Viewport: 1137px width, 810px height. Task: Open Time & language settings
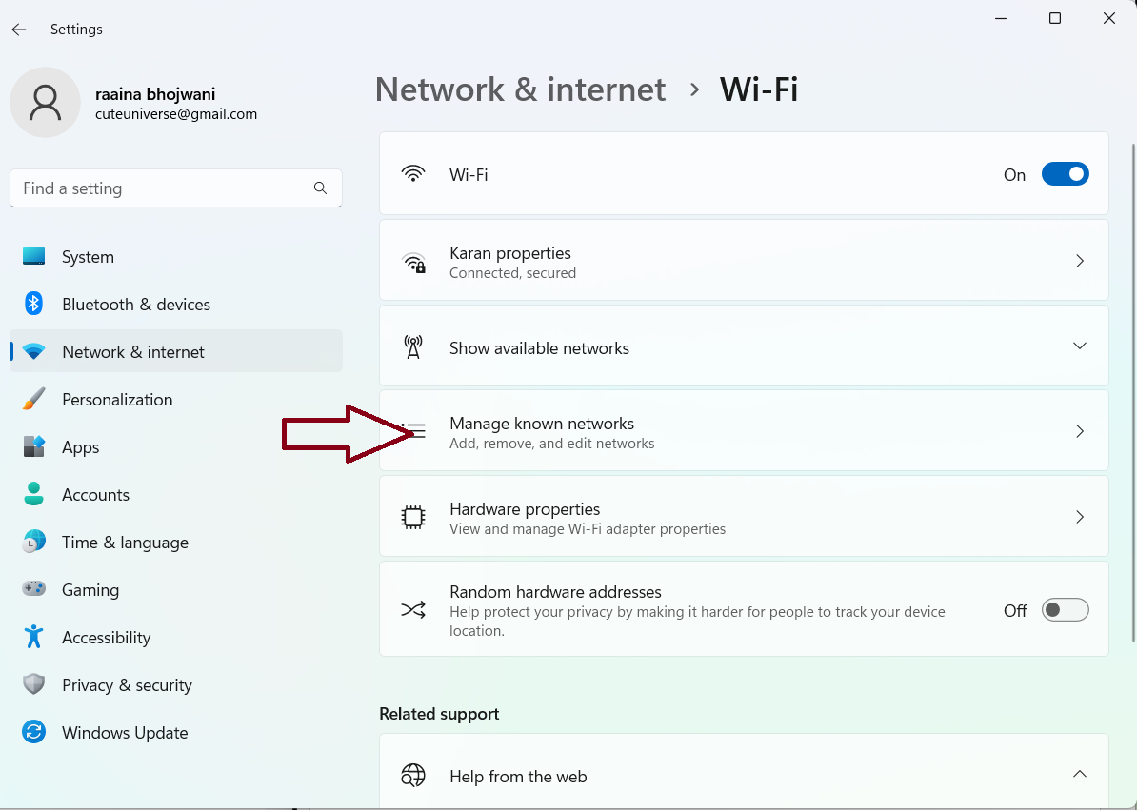pyautogui.click(x=125, y=543)
